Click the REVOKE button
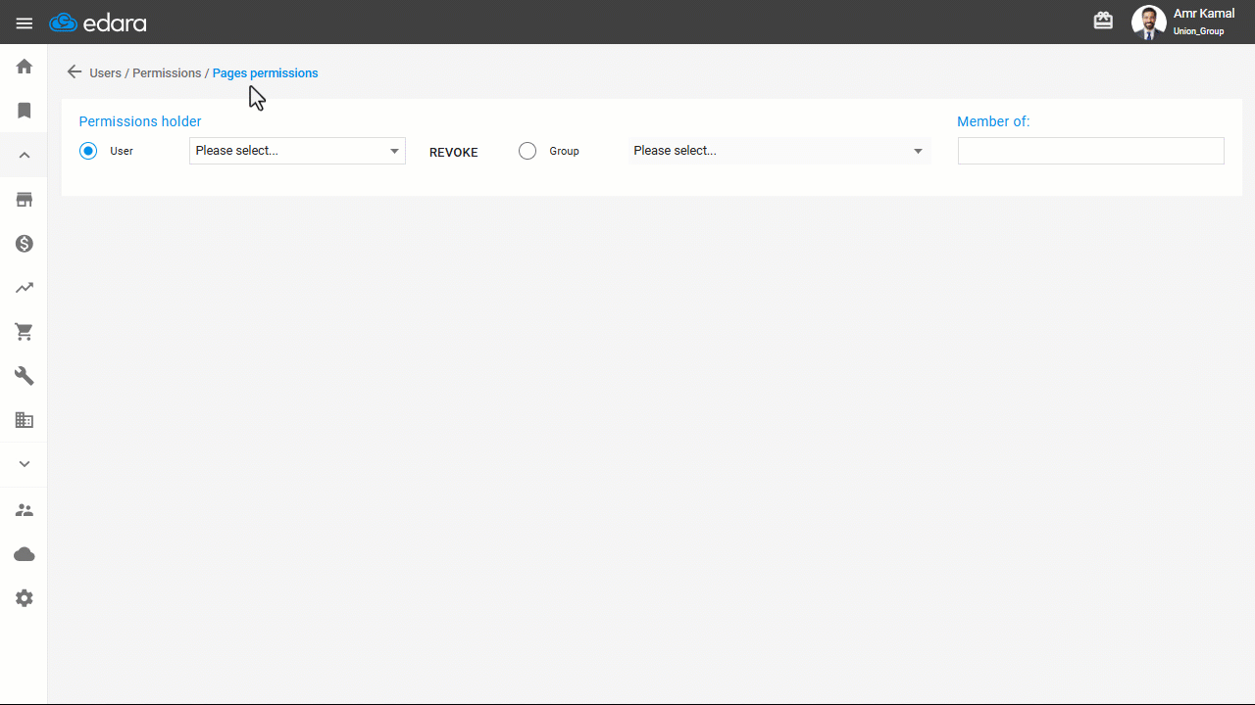Image resolution: width=1255 pixels, height=705 pixels. (x=454, y=153)
